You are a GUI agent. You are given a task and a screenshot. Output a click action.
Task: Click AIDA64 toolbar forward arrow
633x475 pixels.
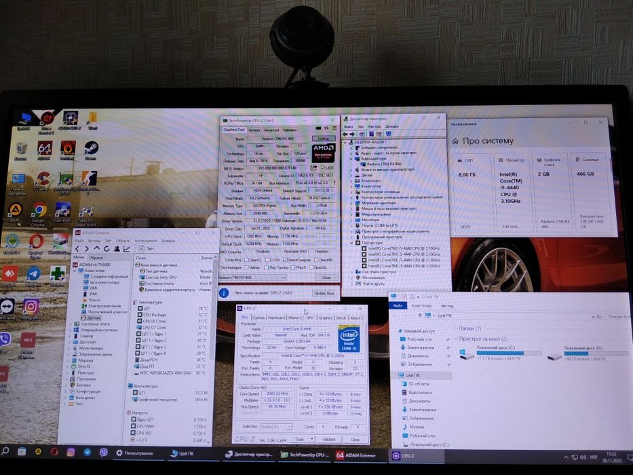tap(86, 249)
